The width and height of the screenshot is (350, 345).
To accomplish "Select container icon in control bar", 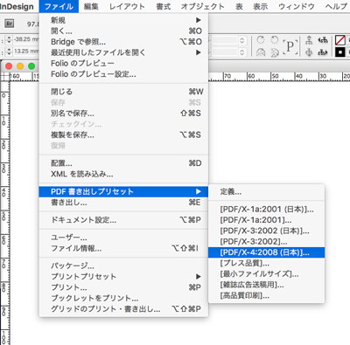I will click(x=309, y=40).
